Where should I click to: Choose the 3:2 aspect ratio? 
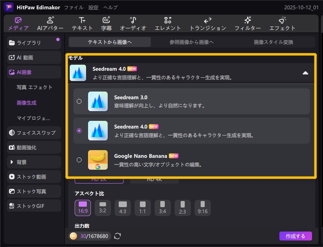point(103,208)
